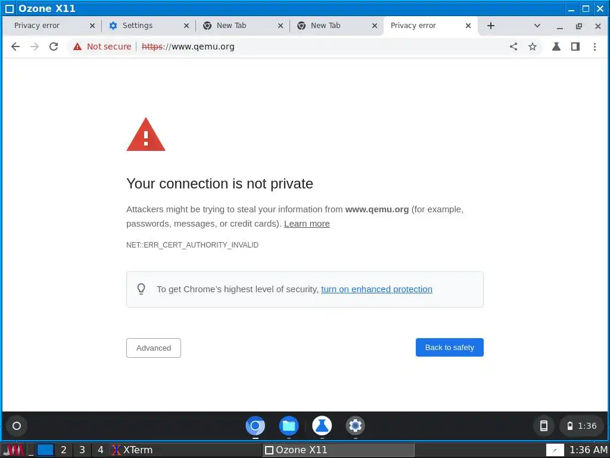610x458 pixels.
Task: Click Back to safety button
Action: pos(450,348)
